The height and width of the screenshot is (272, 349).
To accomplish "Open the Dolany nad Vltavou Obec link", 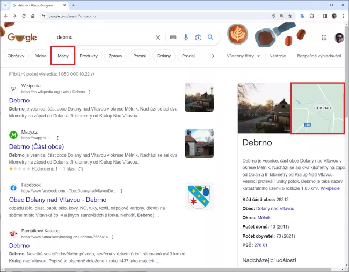I will [275, 209].
